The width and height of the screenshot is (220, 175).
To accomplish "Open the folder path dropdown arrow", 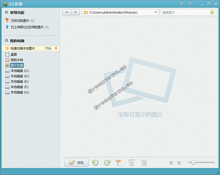I will [x=156, y=12].
